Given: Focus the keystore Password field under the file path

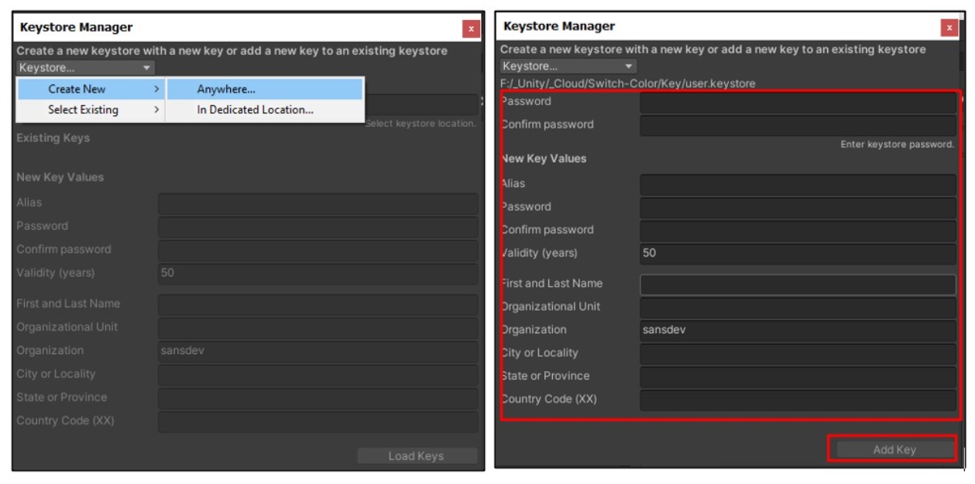Looking at the screenshot, I should pos(798,102).
